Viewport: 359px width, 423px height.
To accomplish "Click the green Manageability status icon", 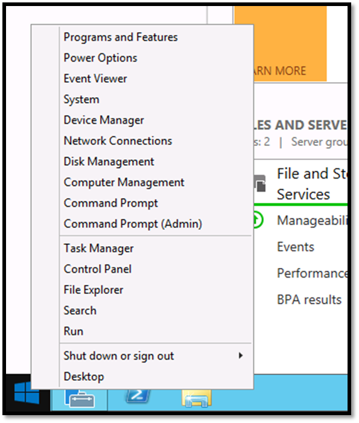I will pyautogui.click(x=258, y=220).
